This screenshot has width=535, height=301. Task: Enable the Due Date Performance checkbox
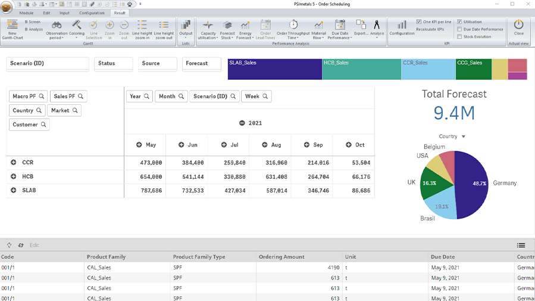459,29
